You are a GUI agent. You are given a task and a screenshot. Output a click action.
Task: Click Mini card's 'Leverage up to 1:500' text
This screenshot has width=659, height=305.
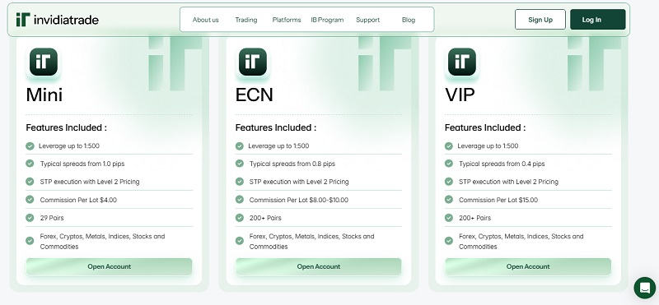tap(69, 146)
